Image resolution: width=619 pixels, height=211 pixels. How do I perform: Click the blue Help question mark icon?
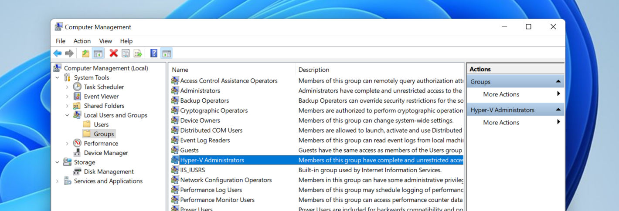click(x=154, y=53)
